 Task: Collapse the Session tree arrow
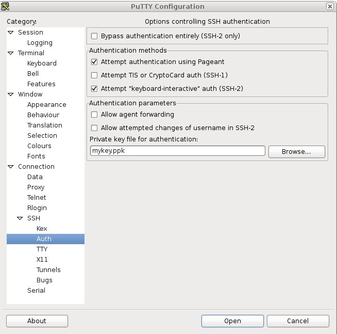coord(10,33)
